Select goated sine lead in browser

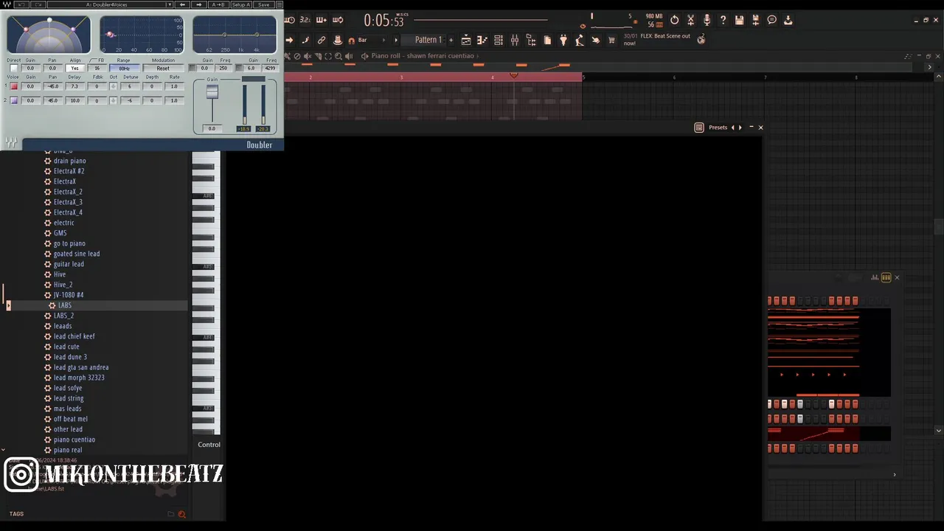click(x=76, y=254)
